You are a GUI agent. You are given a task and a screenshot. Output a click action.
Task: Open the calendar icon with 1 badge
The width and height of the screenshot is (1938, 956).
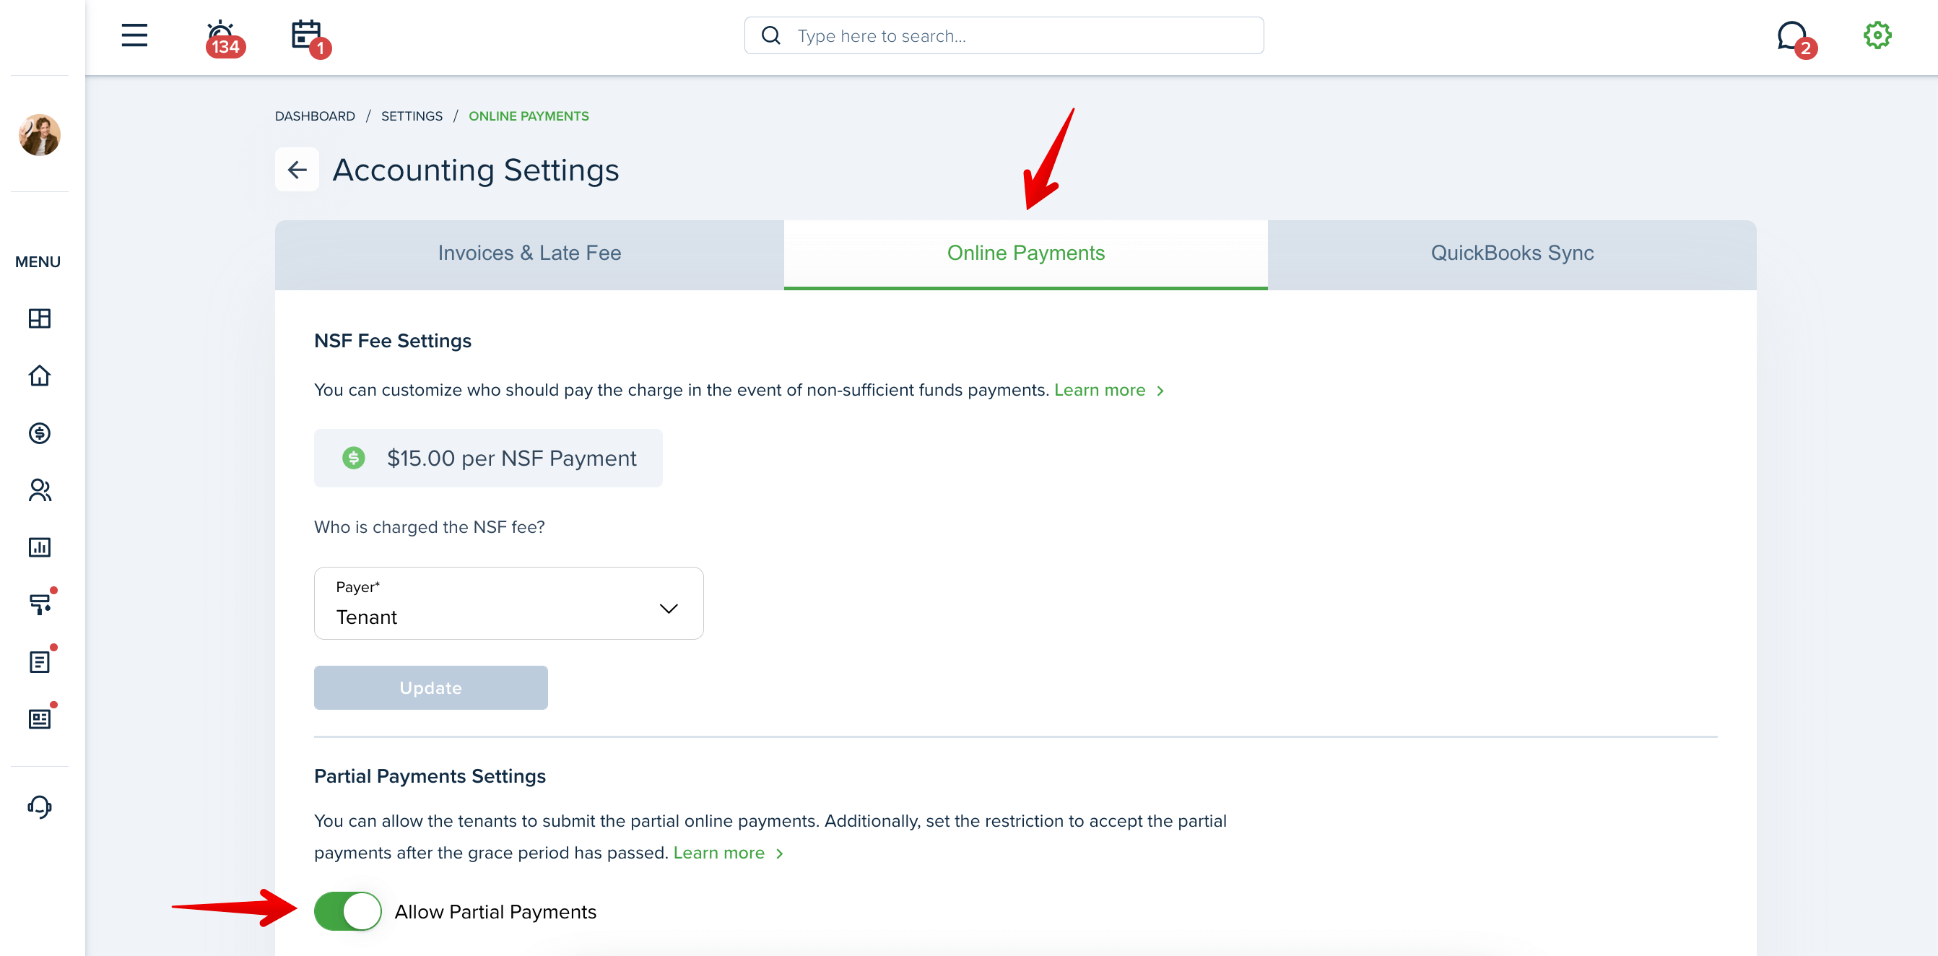point(309,38)
